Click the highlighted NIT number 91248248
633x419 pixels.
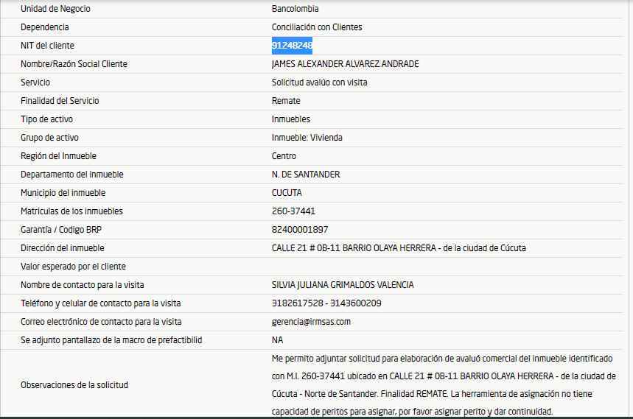[292, 46]
